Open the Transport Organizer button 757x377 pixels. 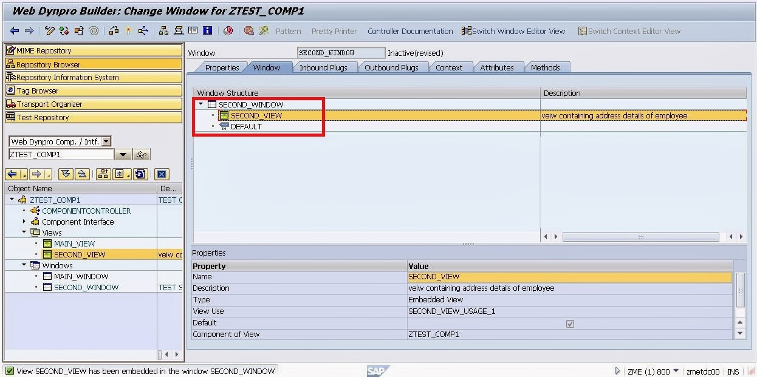(94, 104)
